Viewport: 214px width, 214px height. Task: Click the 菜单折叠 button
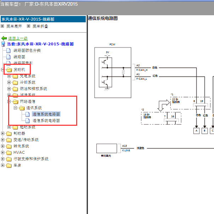tap(40, 26)
